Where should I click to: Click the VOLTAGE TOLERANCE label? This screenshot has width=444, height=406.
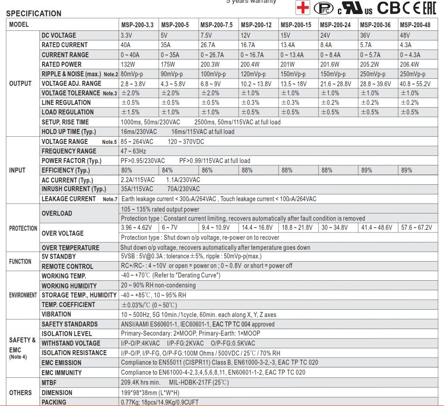pos(71,93)
